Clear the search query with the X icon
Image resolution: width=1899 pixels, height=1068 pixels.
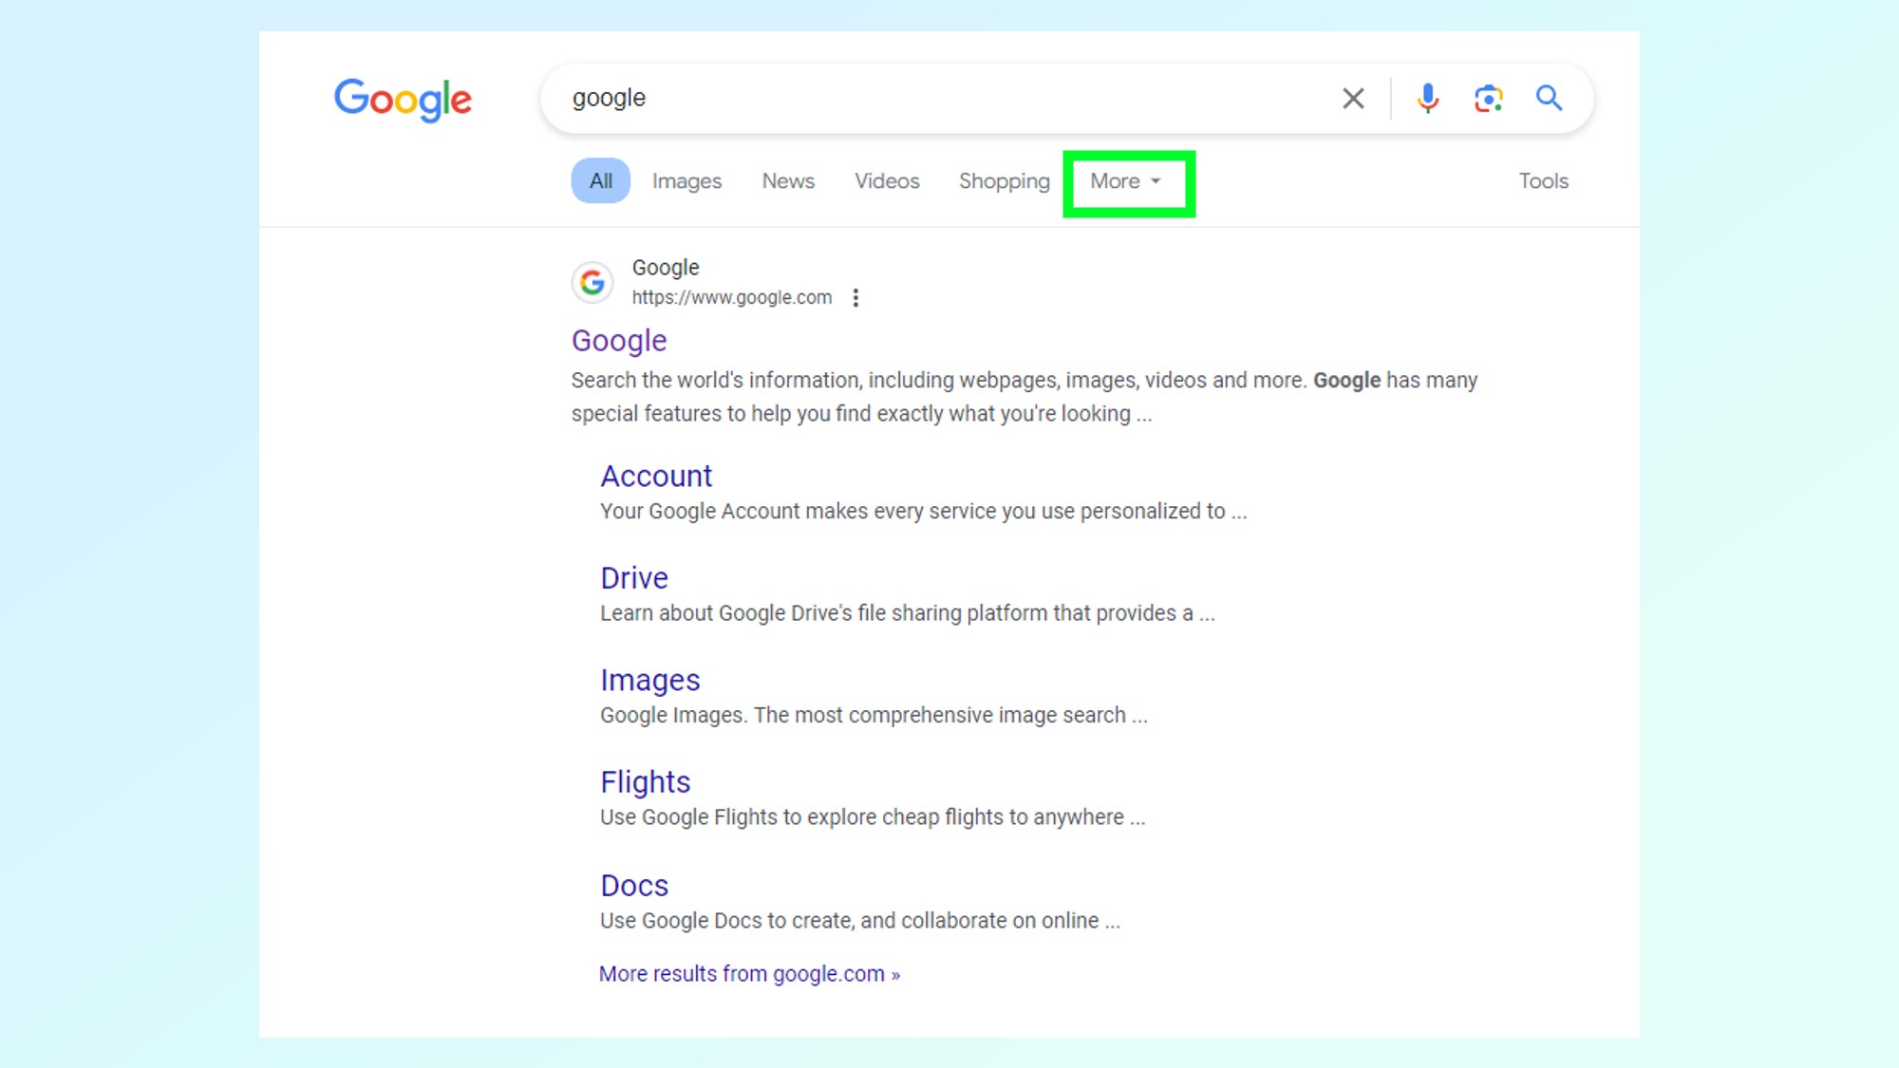1352,98
